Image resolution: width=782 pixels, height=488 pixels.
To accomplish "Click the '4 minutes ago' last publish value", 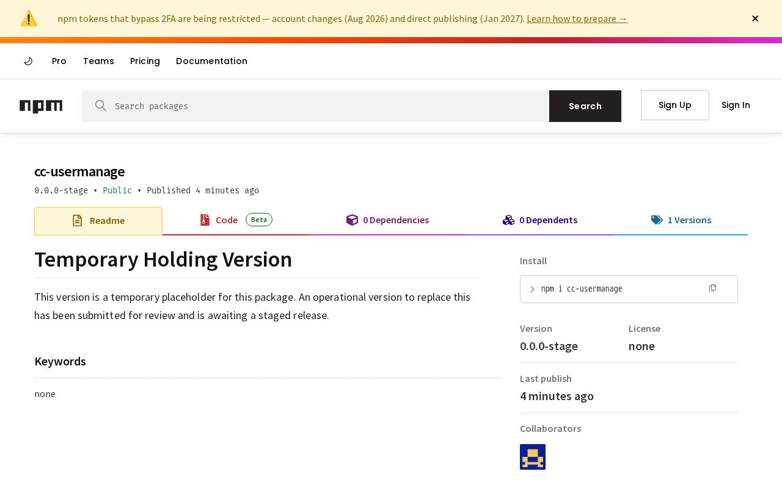I will pyautogui.click(x=557, y=396).
